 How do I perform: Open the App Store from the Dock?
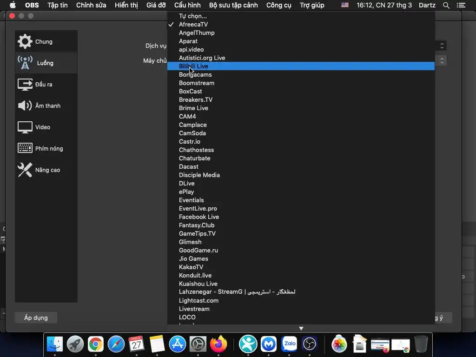(x=177, y=344)
